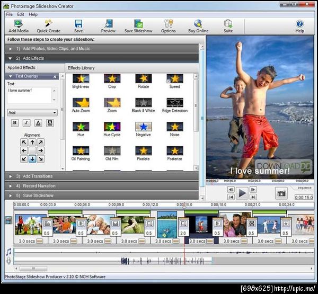Select the Noise effect

click(x=174, y=130)
